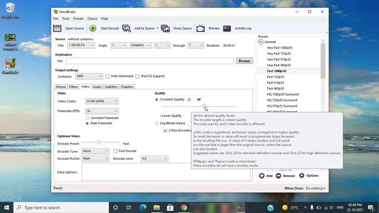
Task: Click the Browse button
Action: pos(245,61)
